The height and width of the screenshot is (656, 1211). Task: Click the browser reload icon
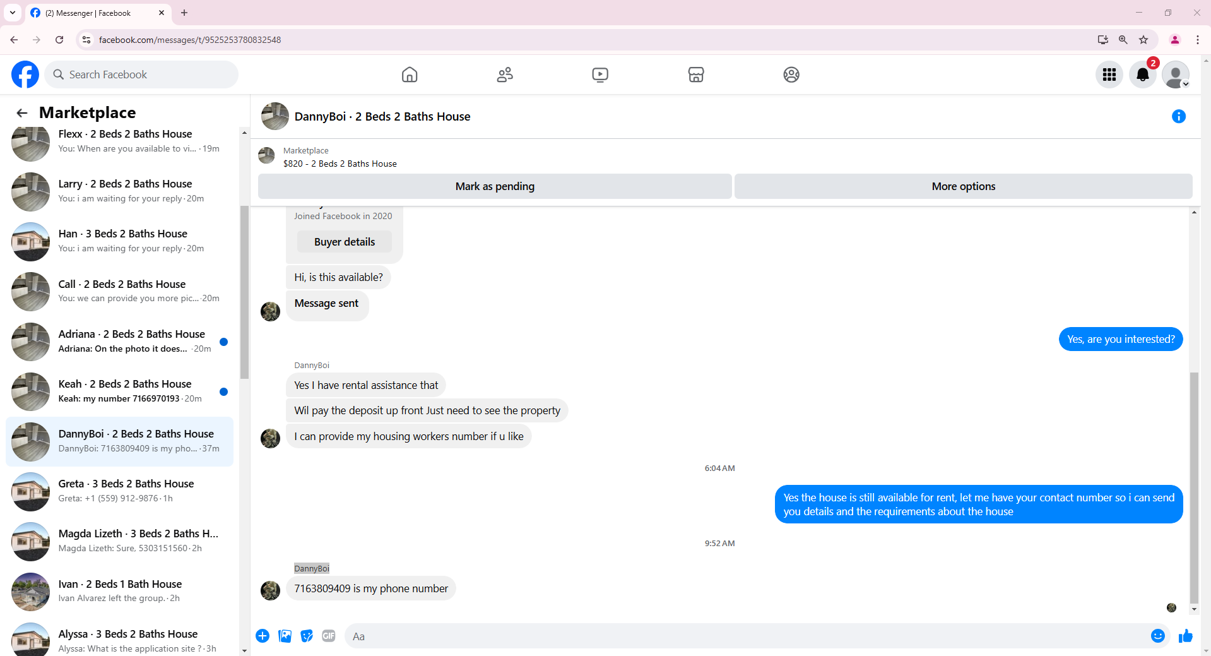(59, 40)
